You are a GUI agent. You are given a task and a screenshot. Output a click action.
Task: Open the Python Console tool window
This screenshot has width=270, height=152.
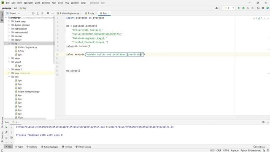point(84,147)
